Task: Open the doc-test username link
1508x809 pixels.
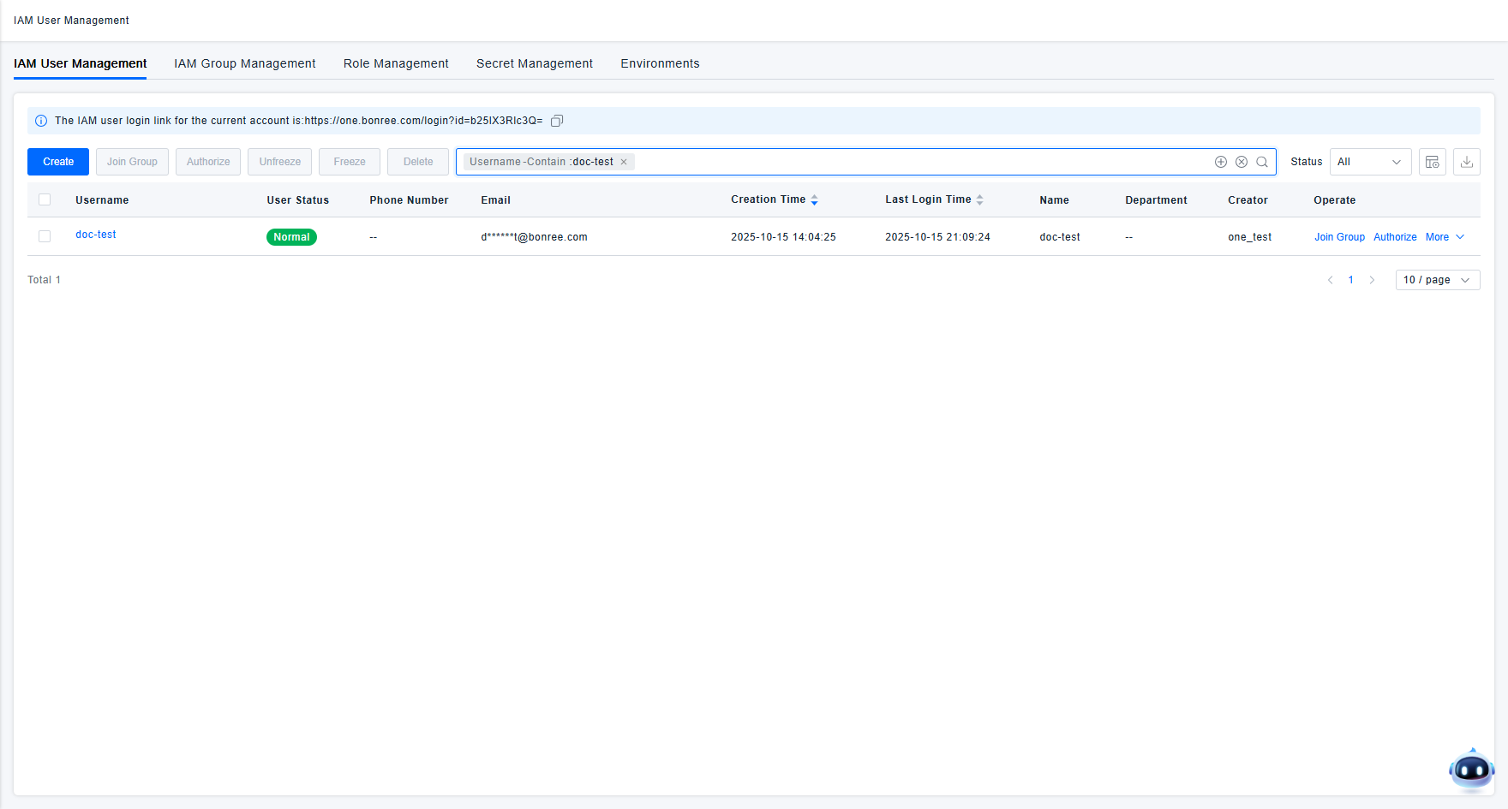Action: (96, 235)
